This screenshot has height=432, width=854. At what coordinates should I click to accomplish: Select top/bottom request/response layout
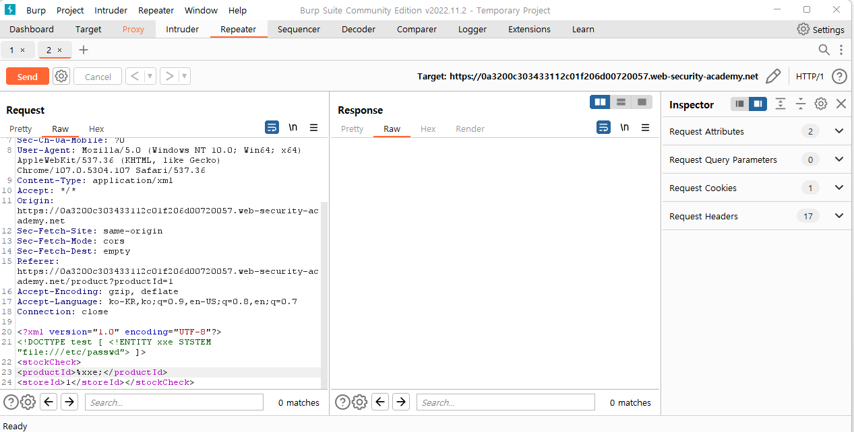click(621, 102)
